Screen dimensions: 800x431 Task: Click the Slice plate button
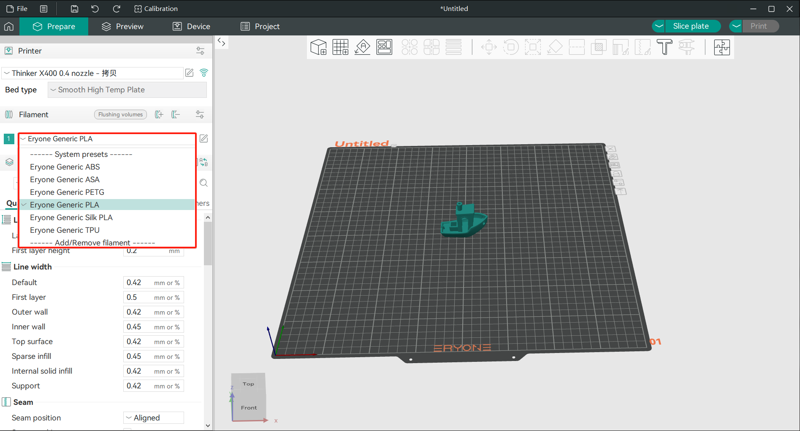point(693,26)
